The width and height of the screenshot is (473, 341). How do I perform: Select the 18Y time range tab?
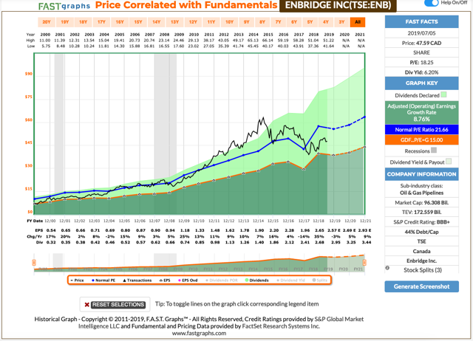(x=83, y=22)
